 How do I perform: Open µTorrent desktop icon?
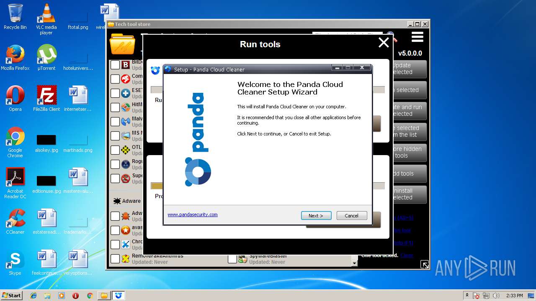(46, 58)
